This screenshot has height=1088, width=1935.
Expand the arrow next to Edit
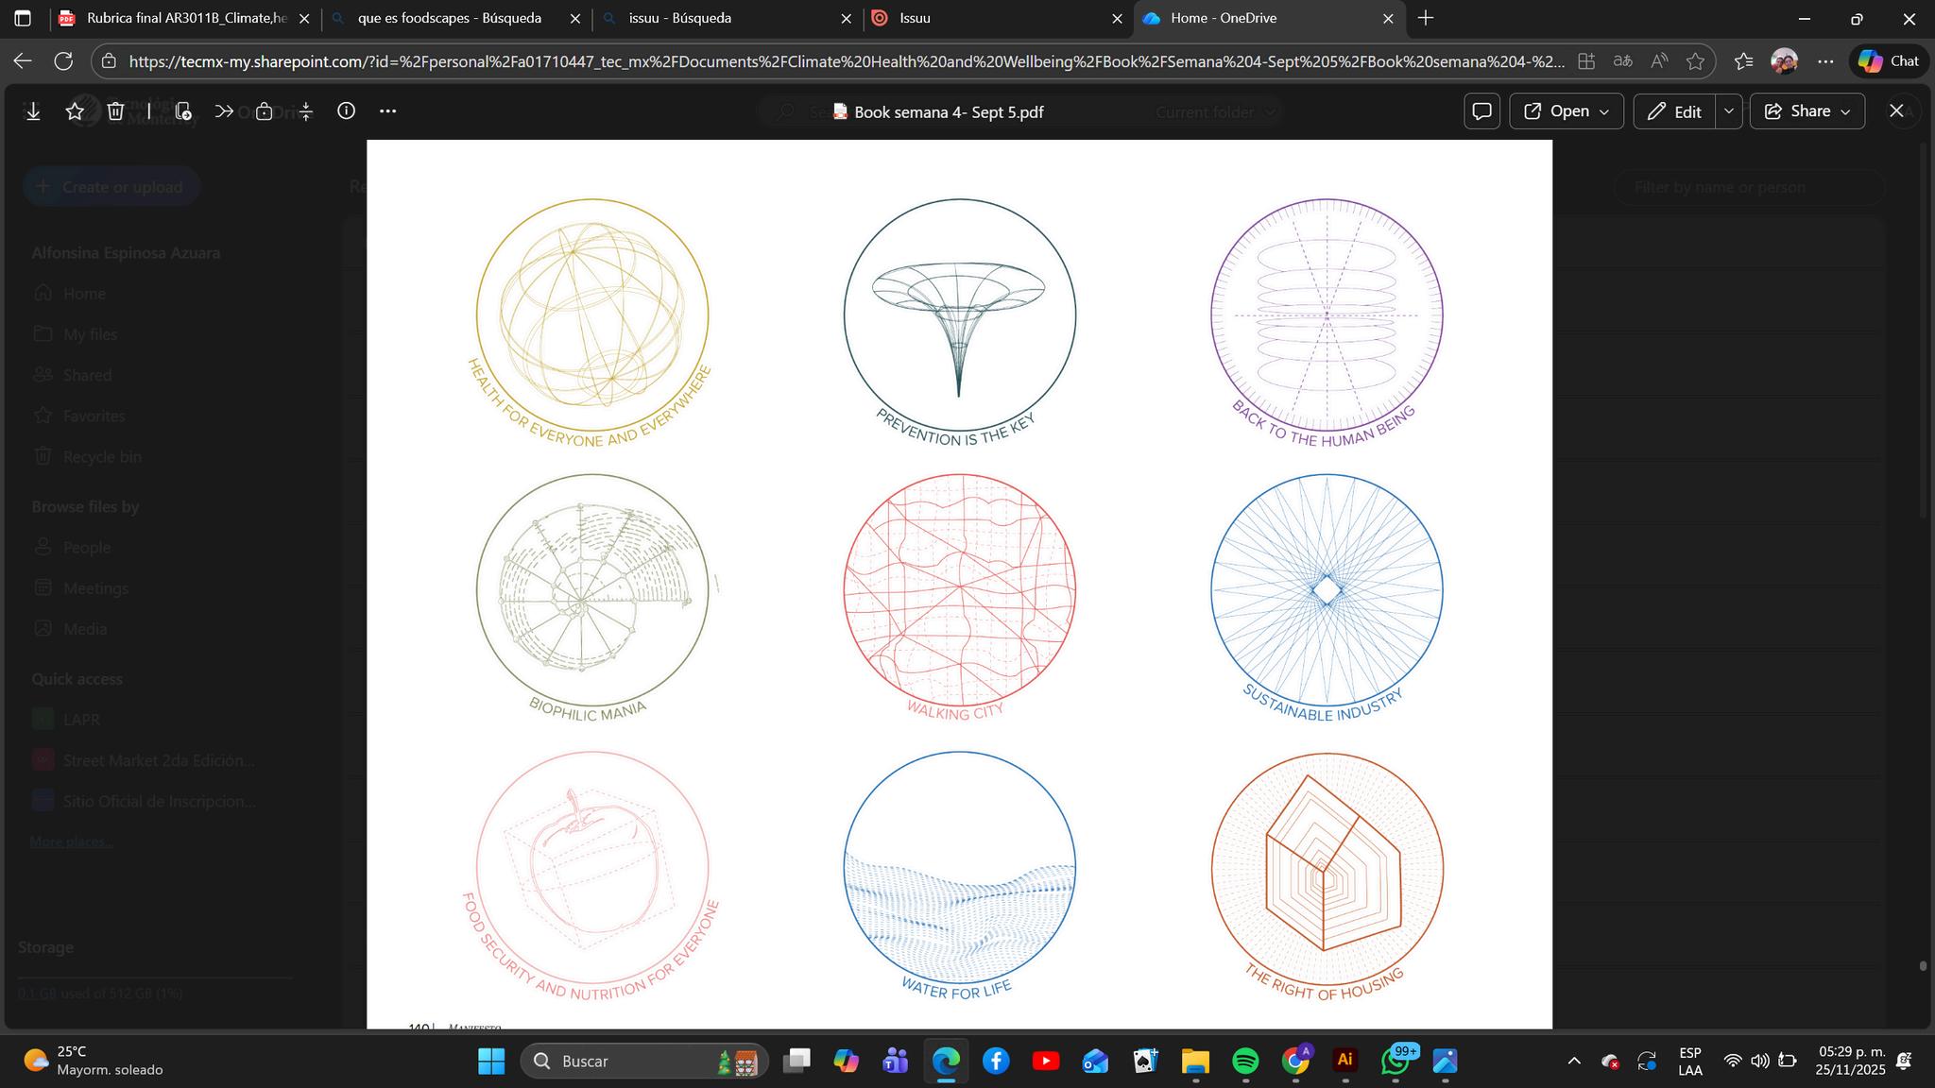pyautogui.click(x=1729, y=111)
